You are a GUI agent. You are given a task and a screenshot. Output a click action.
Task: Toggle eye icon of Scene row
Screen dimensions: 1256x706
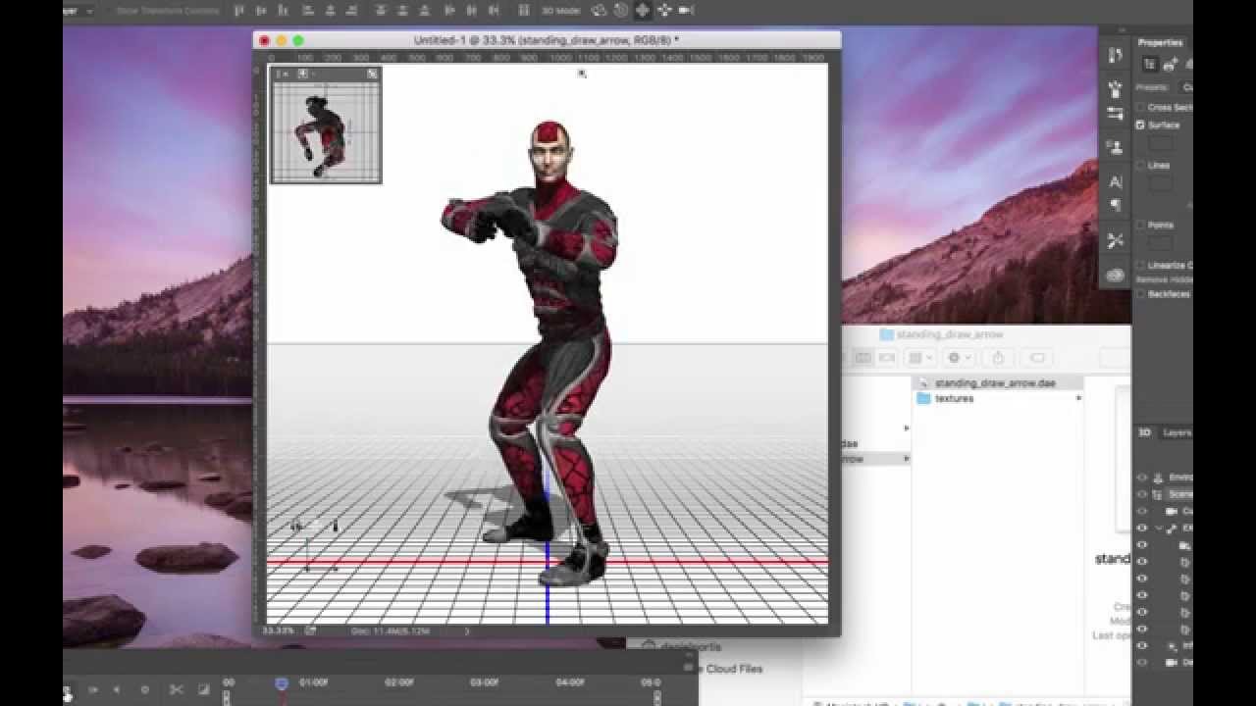tap(1141, 494)
